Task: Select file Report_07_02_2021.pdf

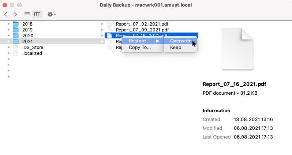Action: coord(142,24)
